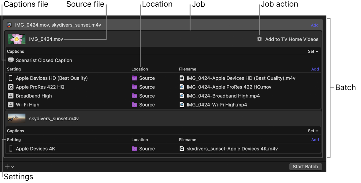Click the Wi-Fi High setting icon
Screen dimensions: 361x183
11,105
